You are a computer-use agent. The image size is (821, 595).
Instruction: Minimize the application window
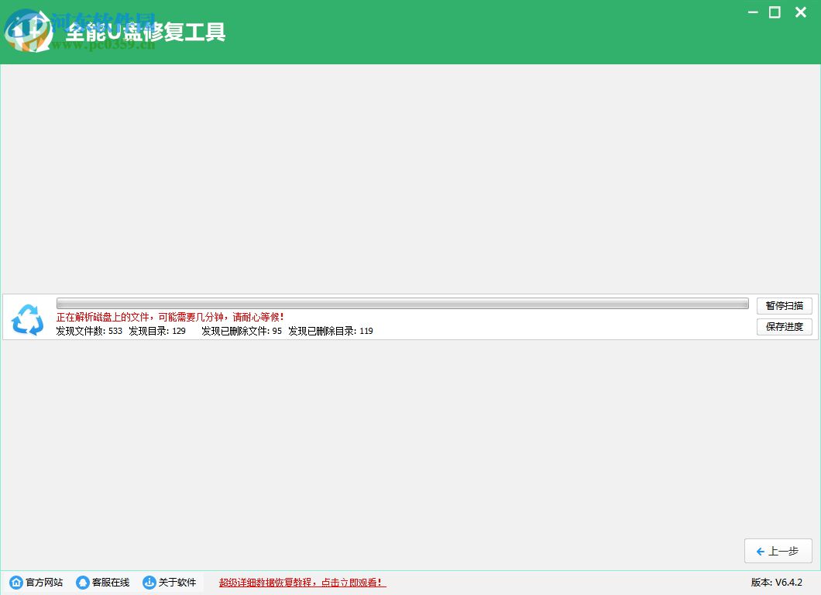(x=752, y=12)
